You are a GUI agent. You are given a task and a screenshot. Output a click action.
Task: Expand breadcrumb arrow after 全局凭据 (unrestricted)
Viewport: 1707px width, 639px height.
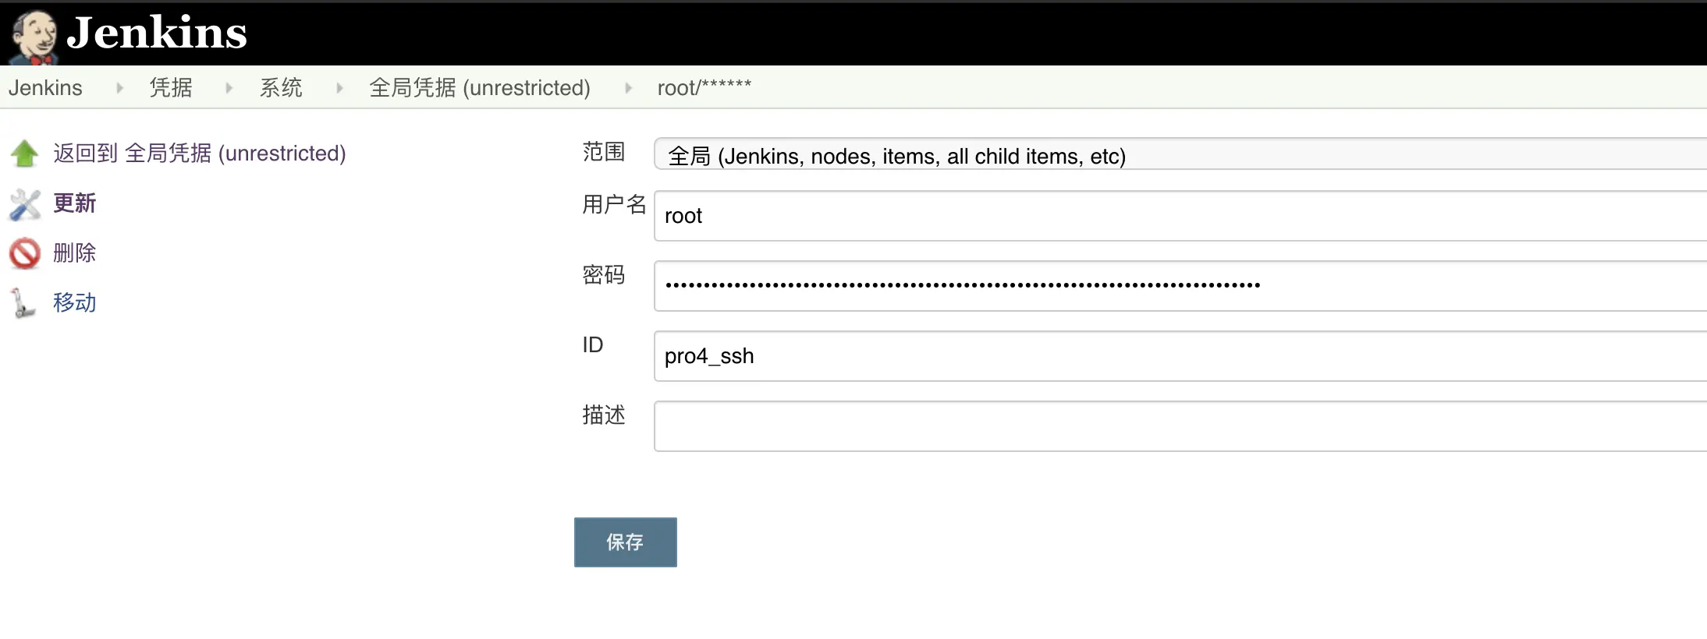tap(628, 88)
